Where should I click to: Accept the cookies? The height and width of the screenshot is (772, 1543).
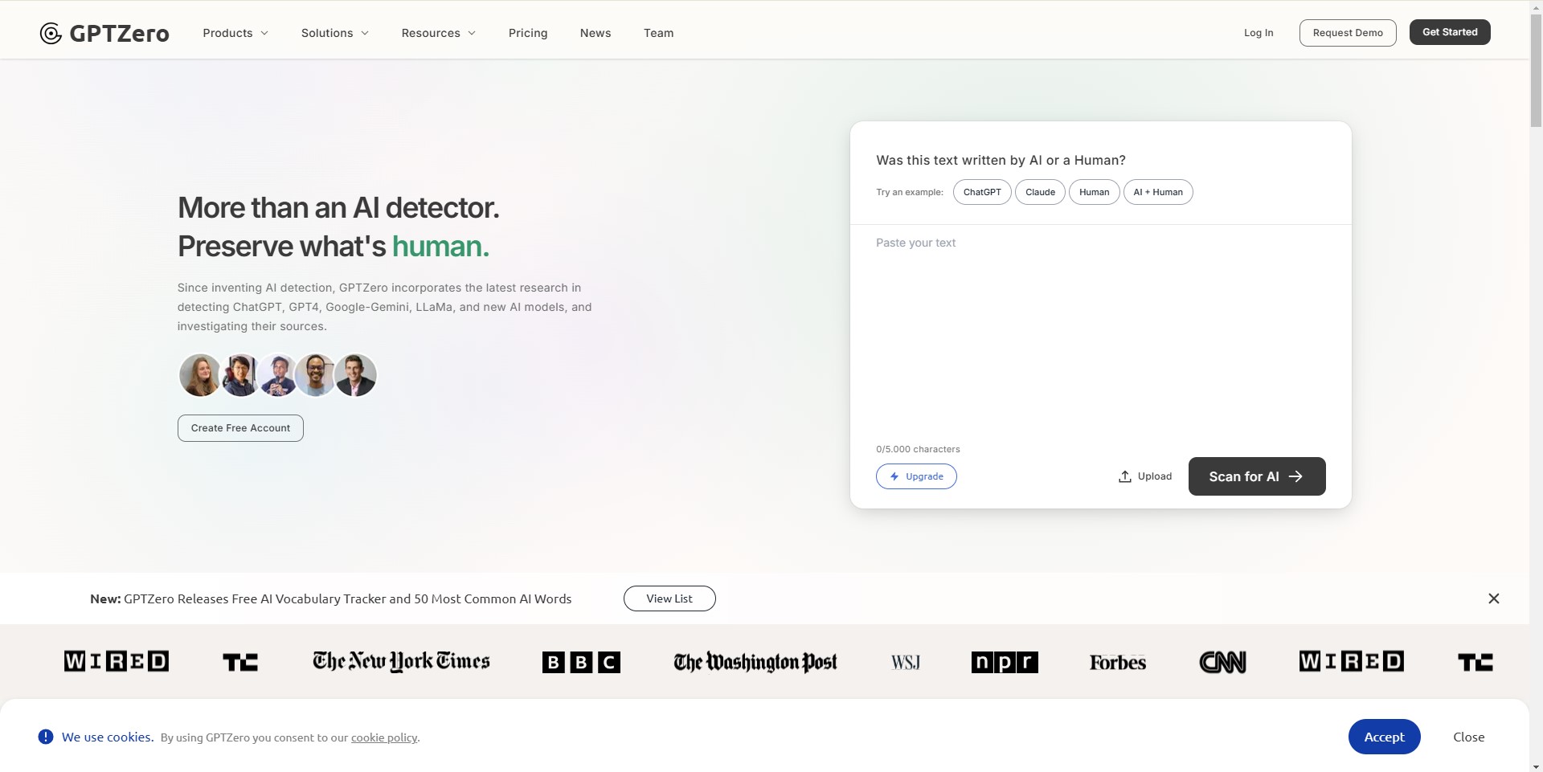coord(1384,737)
